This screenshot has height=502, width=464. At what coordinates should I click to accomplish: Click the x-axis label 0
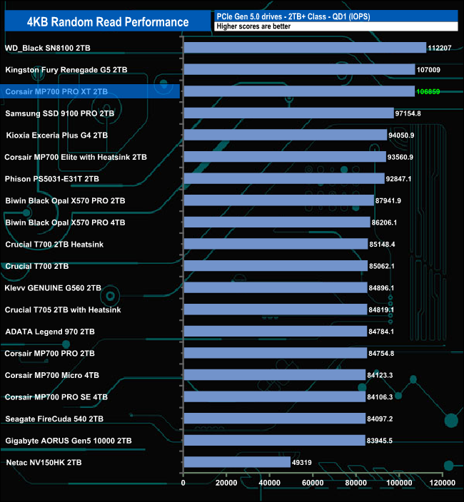point(183,483)
